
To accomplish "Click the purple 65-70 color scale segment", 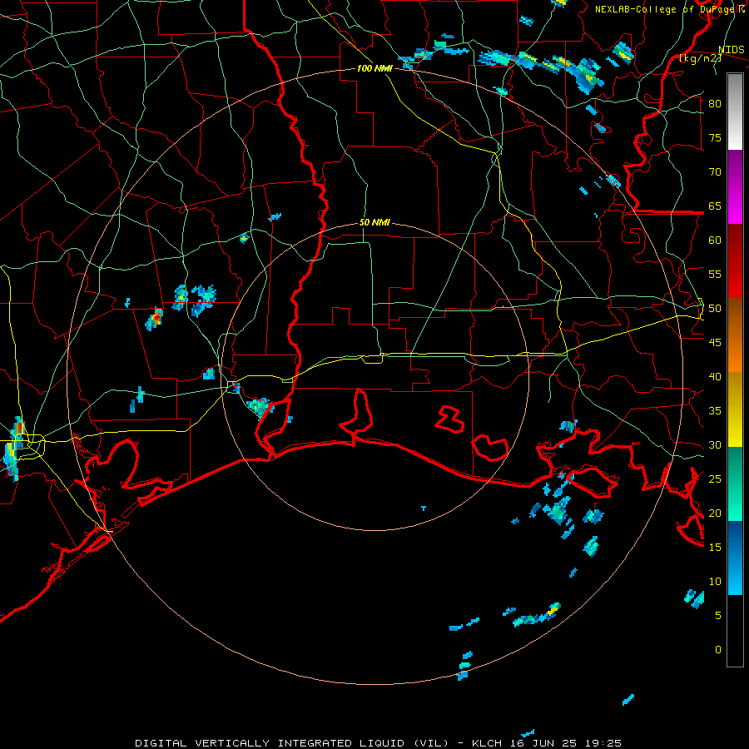I will coord(735,187).
